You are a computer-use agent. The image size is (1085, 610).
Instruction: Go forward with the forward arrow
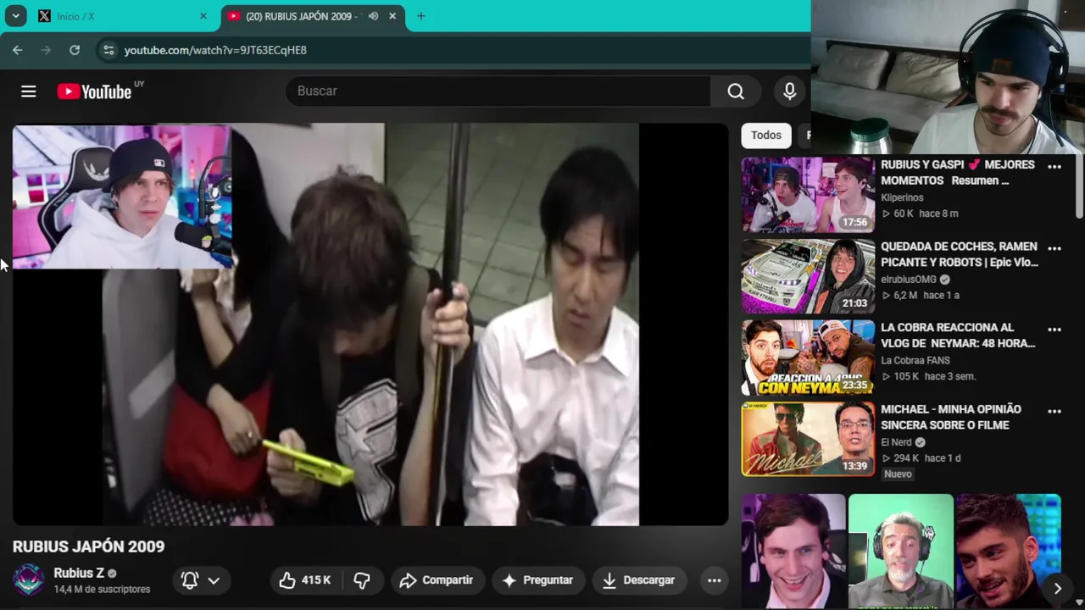click(x=46, y=50)
